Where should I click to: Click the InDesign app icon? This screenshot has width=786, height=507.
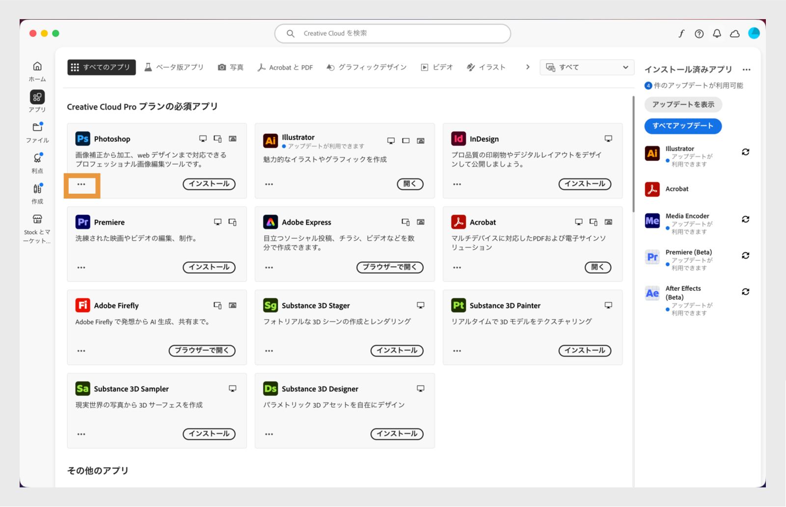click(x=459, y=139)
